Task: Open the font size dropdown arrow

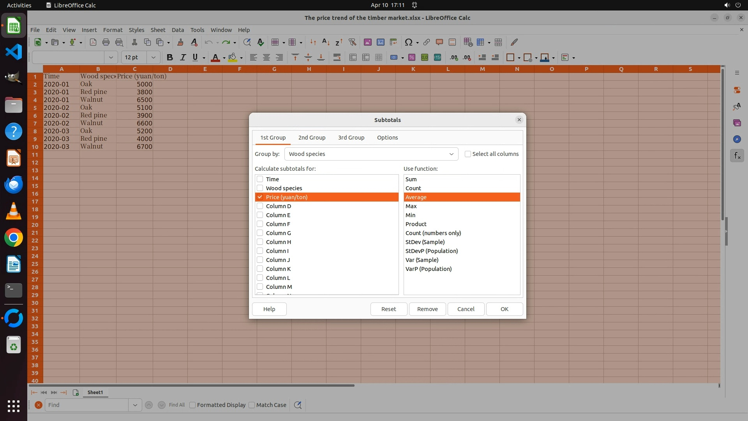Action: (153, 58)
